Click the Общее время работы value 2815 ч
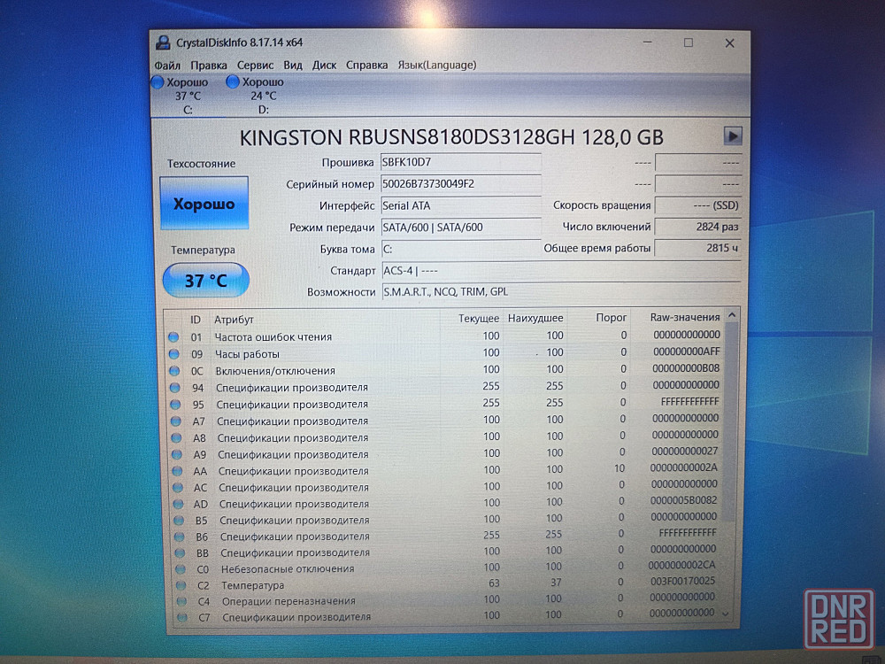The width and height of the screenshot is (885, 664). point(697,248)
